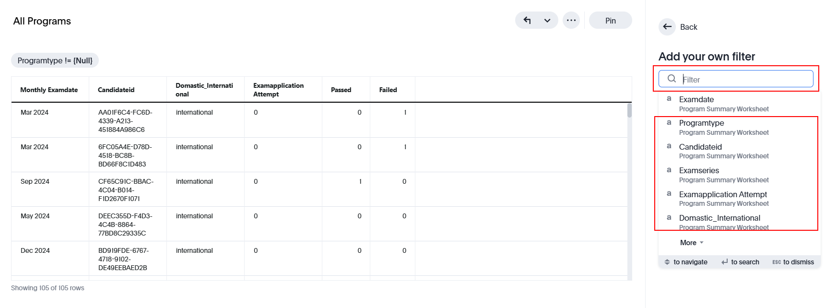Click the table vertical scrollbar thumb
Image resolution: width=825 pixels, height=308 pixels.
click(x=629, y=110)
